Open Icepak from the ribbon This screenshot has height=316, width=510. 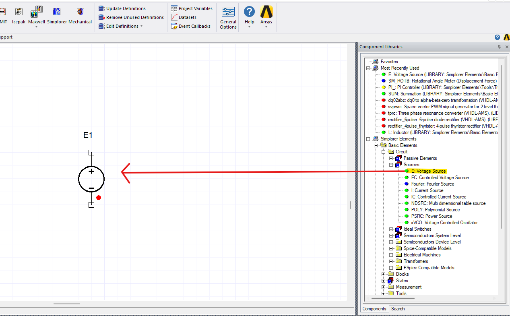(19, 12)
